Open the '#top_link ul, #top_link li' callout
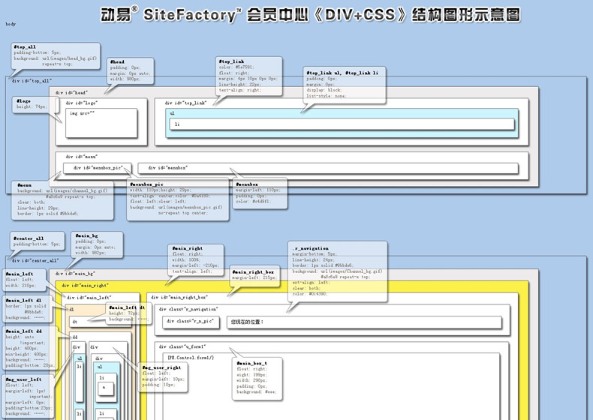593x420 pixels. pyautogui.click(x=345, y=85)
